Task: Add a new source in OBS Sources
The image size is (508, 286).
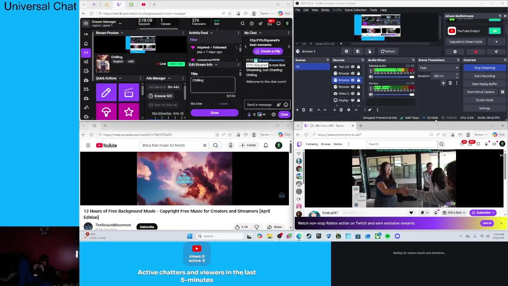Action: pos(335,110)
